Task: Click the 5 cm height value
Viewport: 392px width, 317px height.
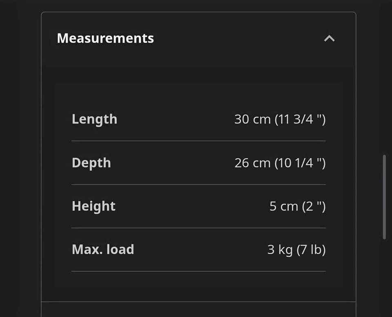Action: pyautogui.click(x=298, y=206)
